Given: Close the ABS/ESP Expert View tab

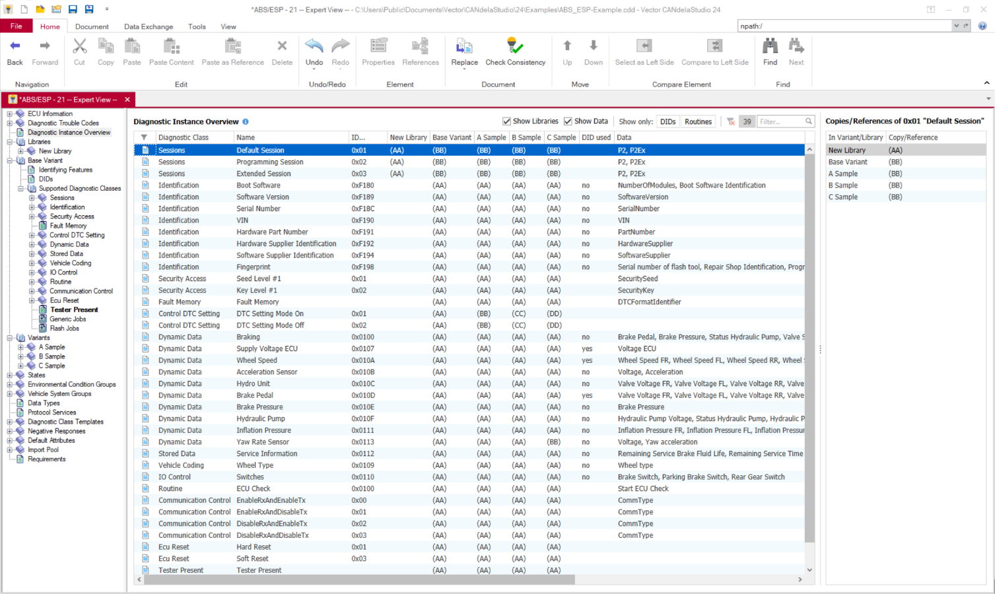Looking at the screenshot, I should click(127, 100).
